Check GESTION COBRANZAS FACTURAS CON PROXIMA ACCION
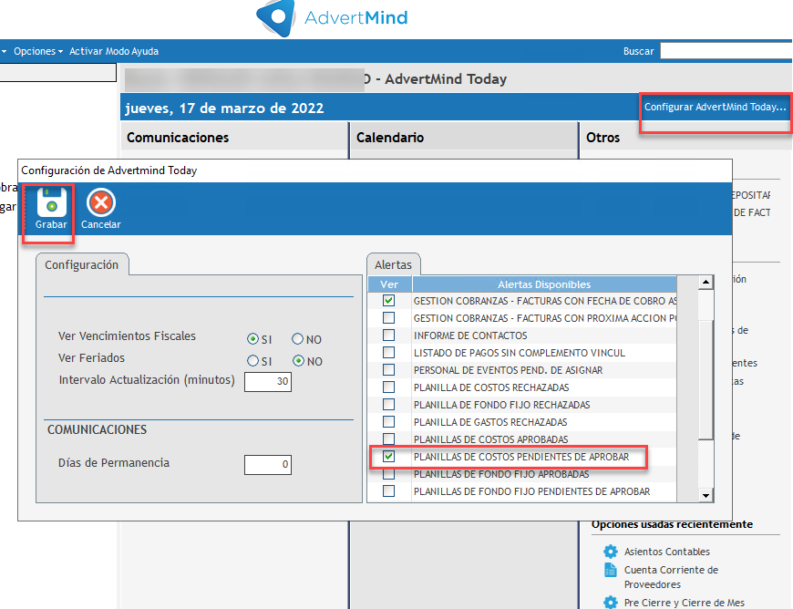The width and height of the screenshot is (793, 609). click(x=388, y=317)
